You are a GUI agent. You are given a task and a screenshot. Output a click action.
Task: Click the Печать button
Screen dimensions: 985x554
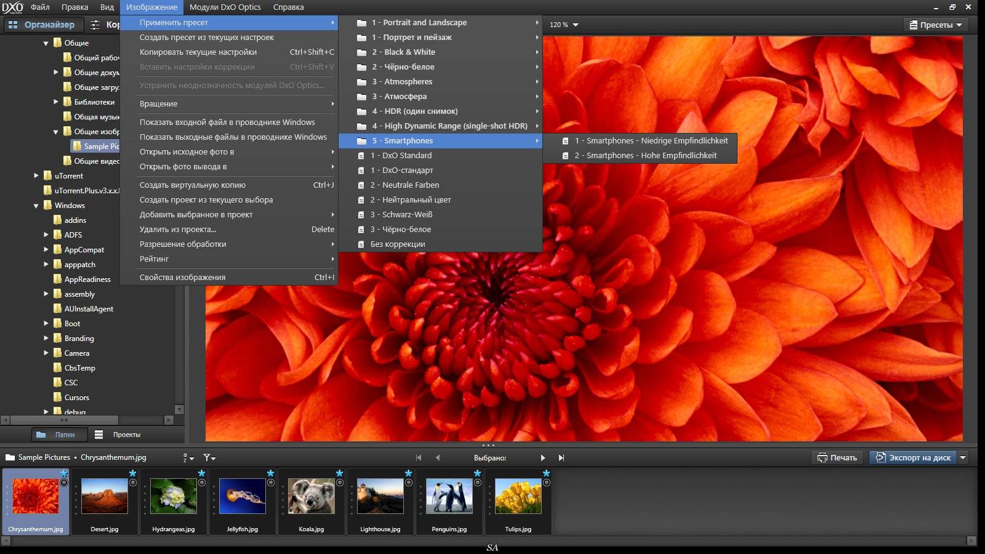coord(837,457)
